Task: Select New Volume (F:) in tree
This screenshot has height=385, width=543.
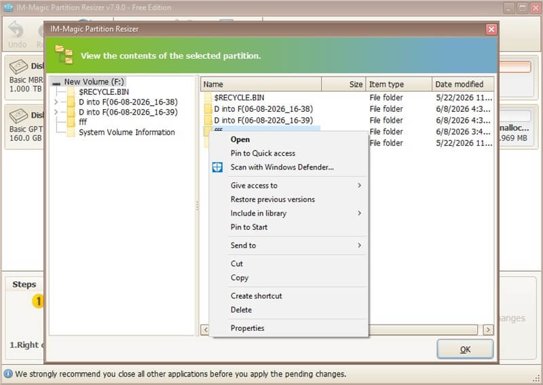Action: coord(94,82)
